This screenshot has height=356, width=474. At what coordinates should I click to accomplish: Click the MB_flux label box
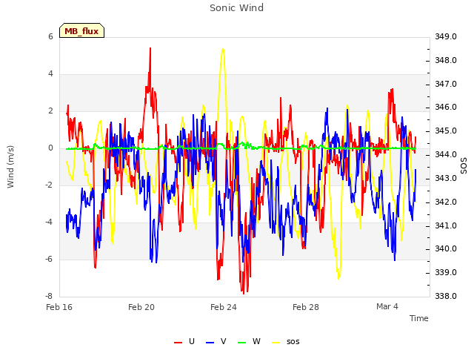coord(81,30)
